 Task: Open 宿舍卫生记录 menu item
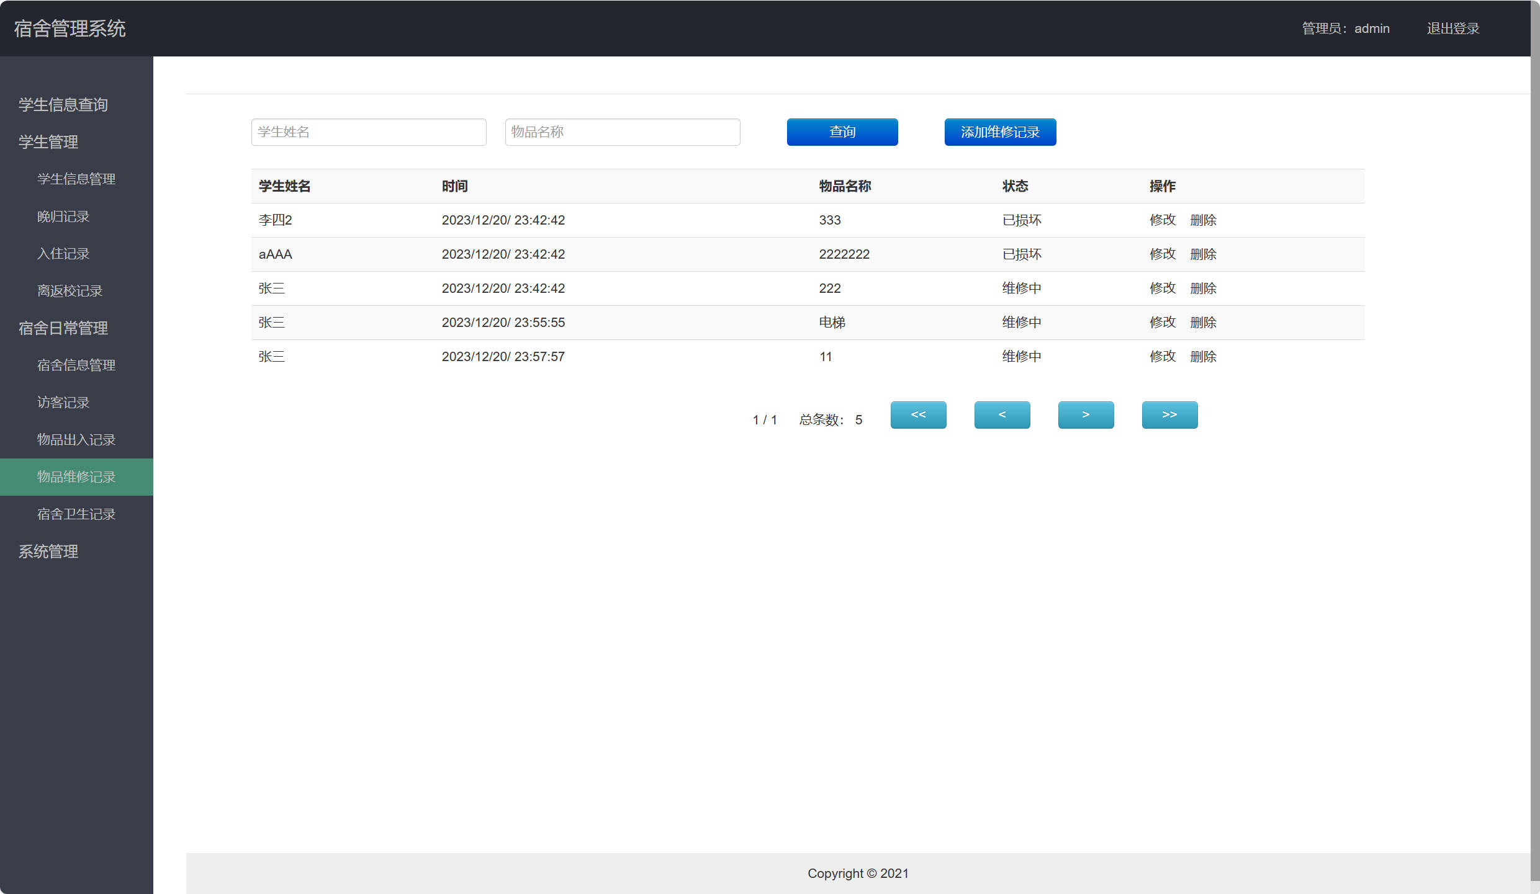76,514
